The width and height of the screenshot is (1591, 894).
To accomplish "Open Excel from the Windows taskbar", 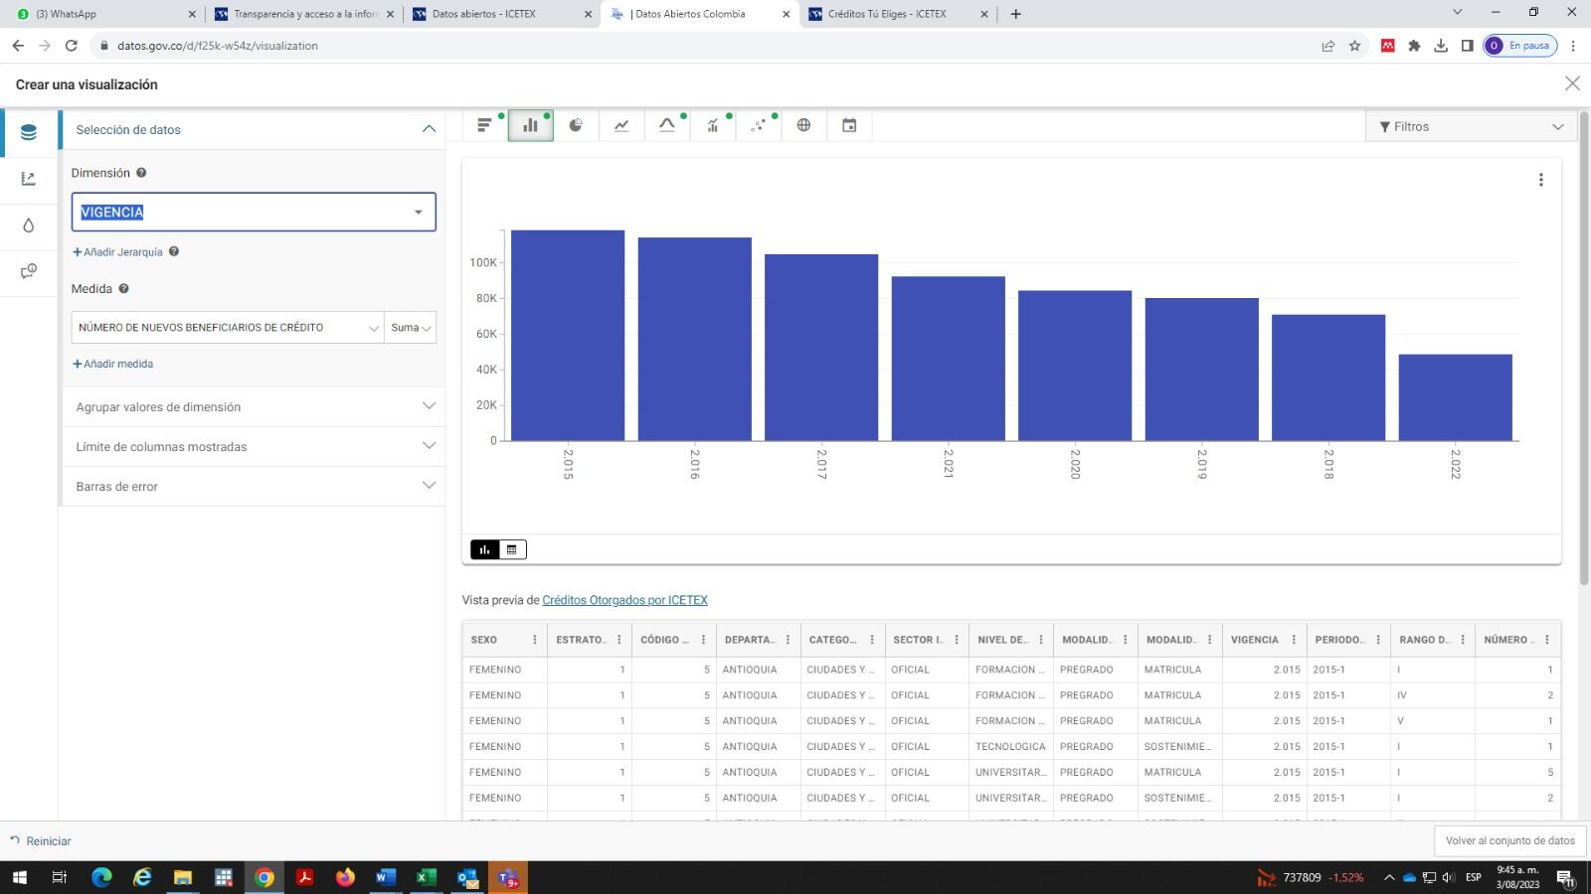I will (426, 877).
